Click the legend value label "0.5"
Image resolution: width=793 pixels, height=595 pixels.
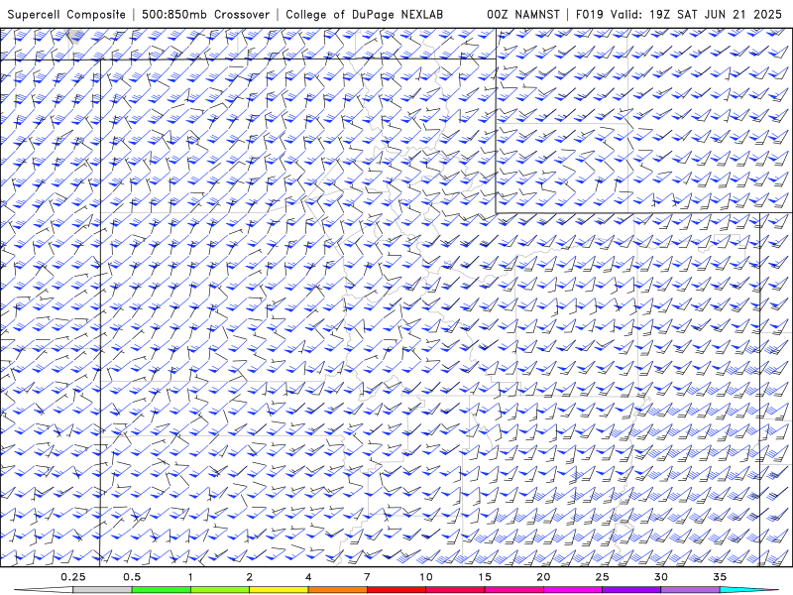click(x=132, y=577)
